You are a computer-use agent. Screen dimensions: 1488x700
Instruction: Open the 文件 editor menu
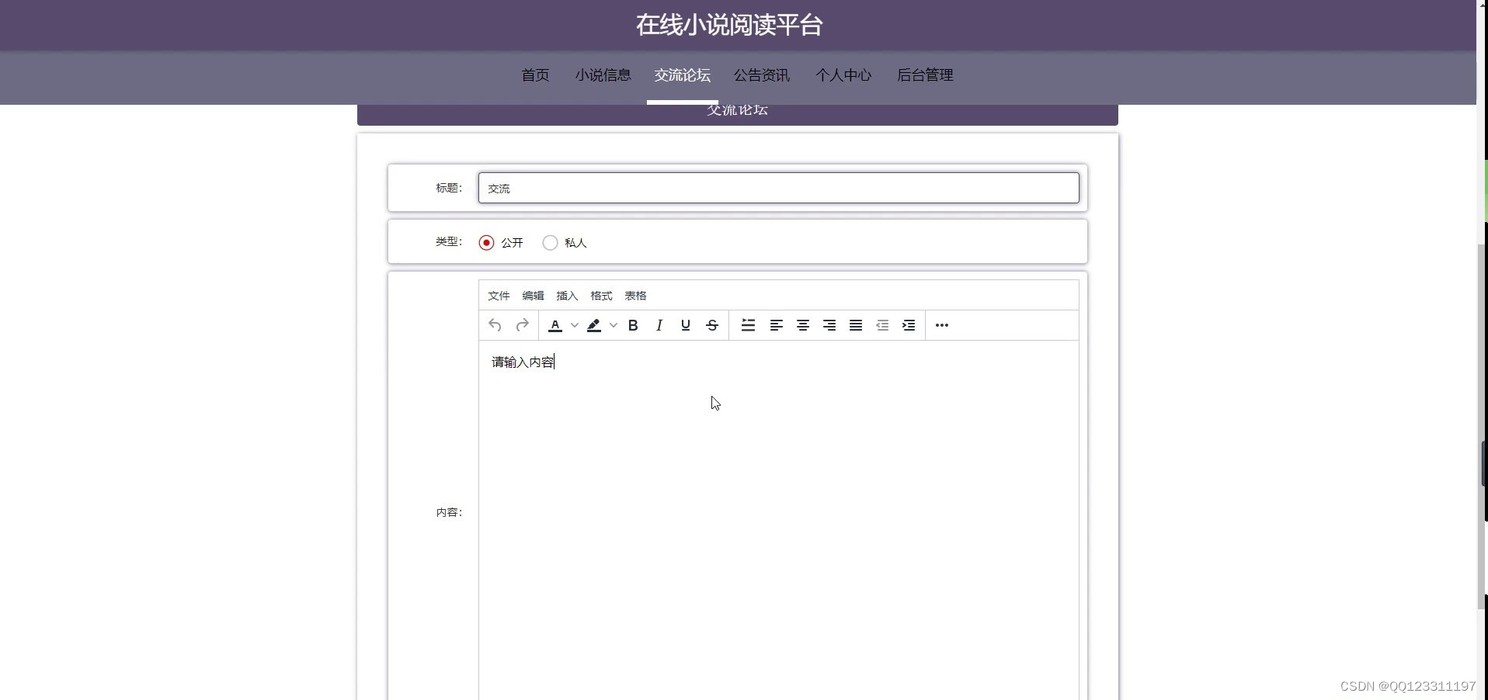coord(499,296)
